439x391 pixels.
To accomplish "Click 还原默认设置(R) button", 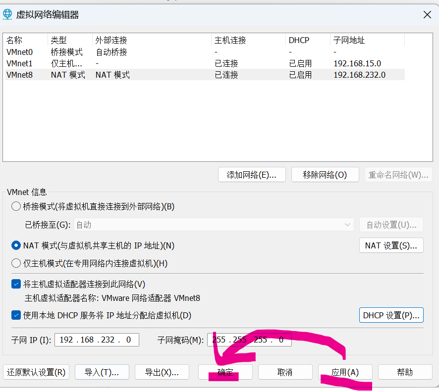I will click(x=36, y=372).
